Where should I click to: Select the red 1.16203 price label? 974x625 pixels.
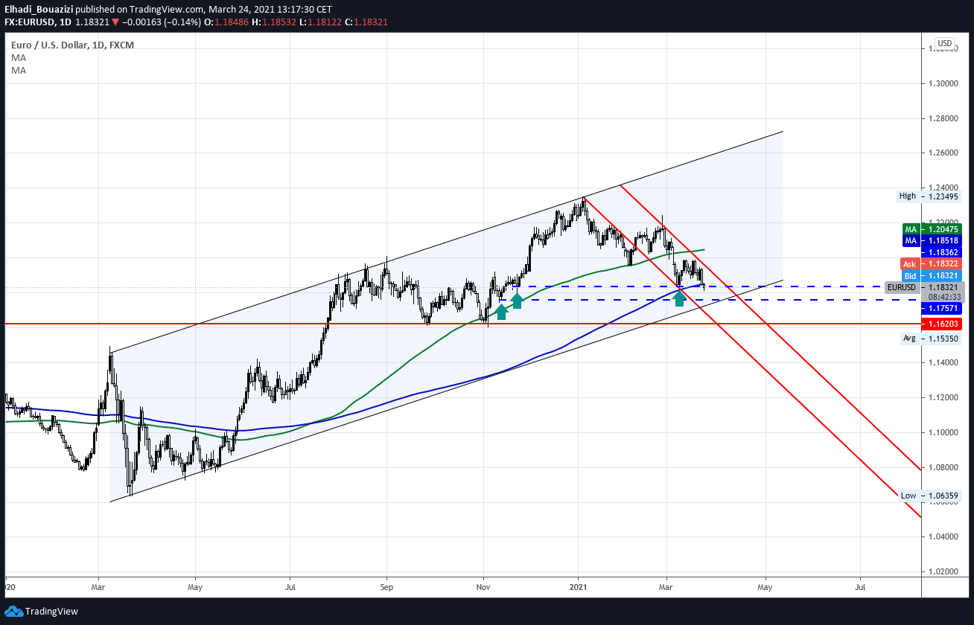tap(942, 324)
